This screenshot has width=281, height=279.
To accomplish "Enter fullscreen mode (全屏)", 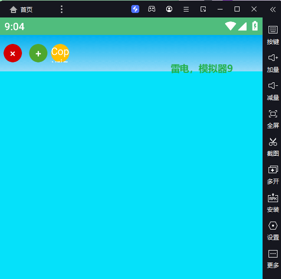I will (273, 119).
